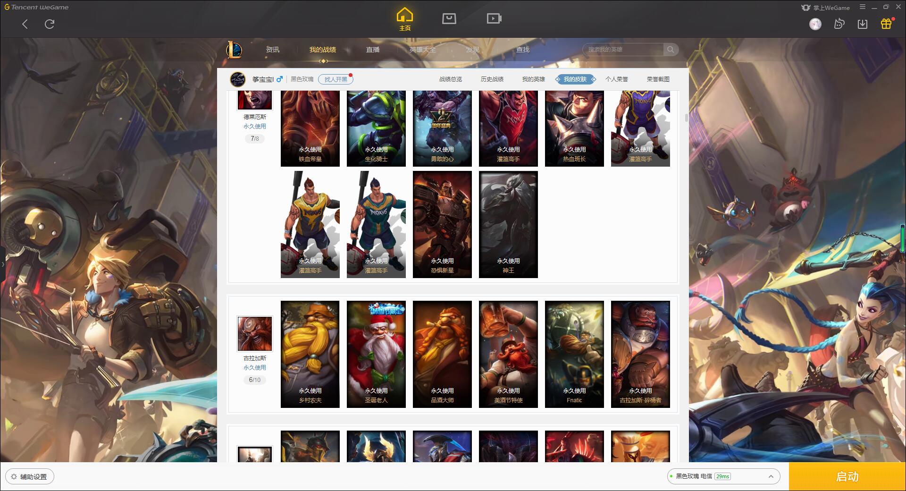Click the 29ms latency indicator

[722, 477]
